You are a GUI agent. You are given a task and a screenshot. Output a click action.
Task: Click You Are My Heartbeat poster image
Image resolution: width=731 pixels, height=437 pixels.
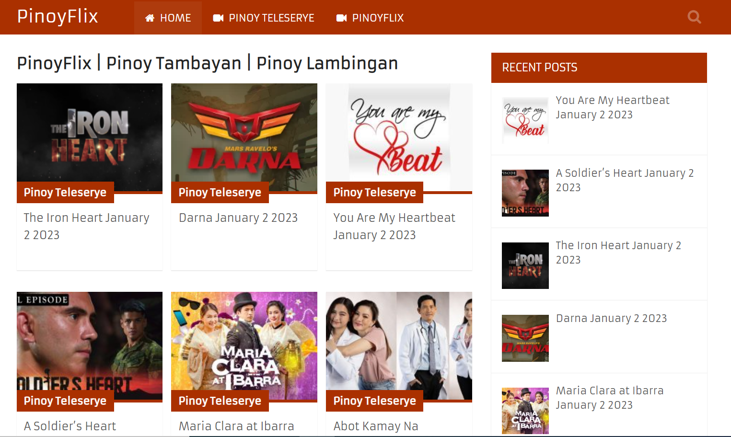pyautogui.click(x=399, y=134)
